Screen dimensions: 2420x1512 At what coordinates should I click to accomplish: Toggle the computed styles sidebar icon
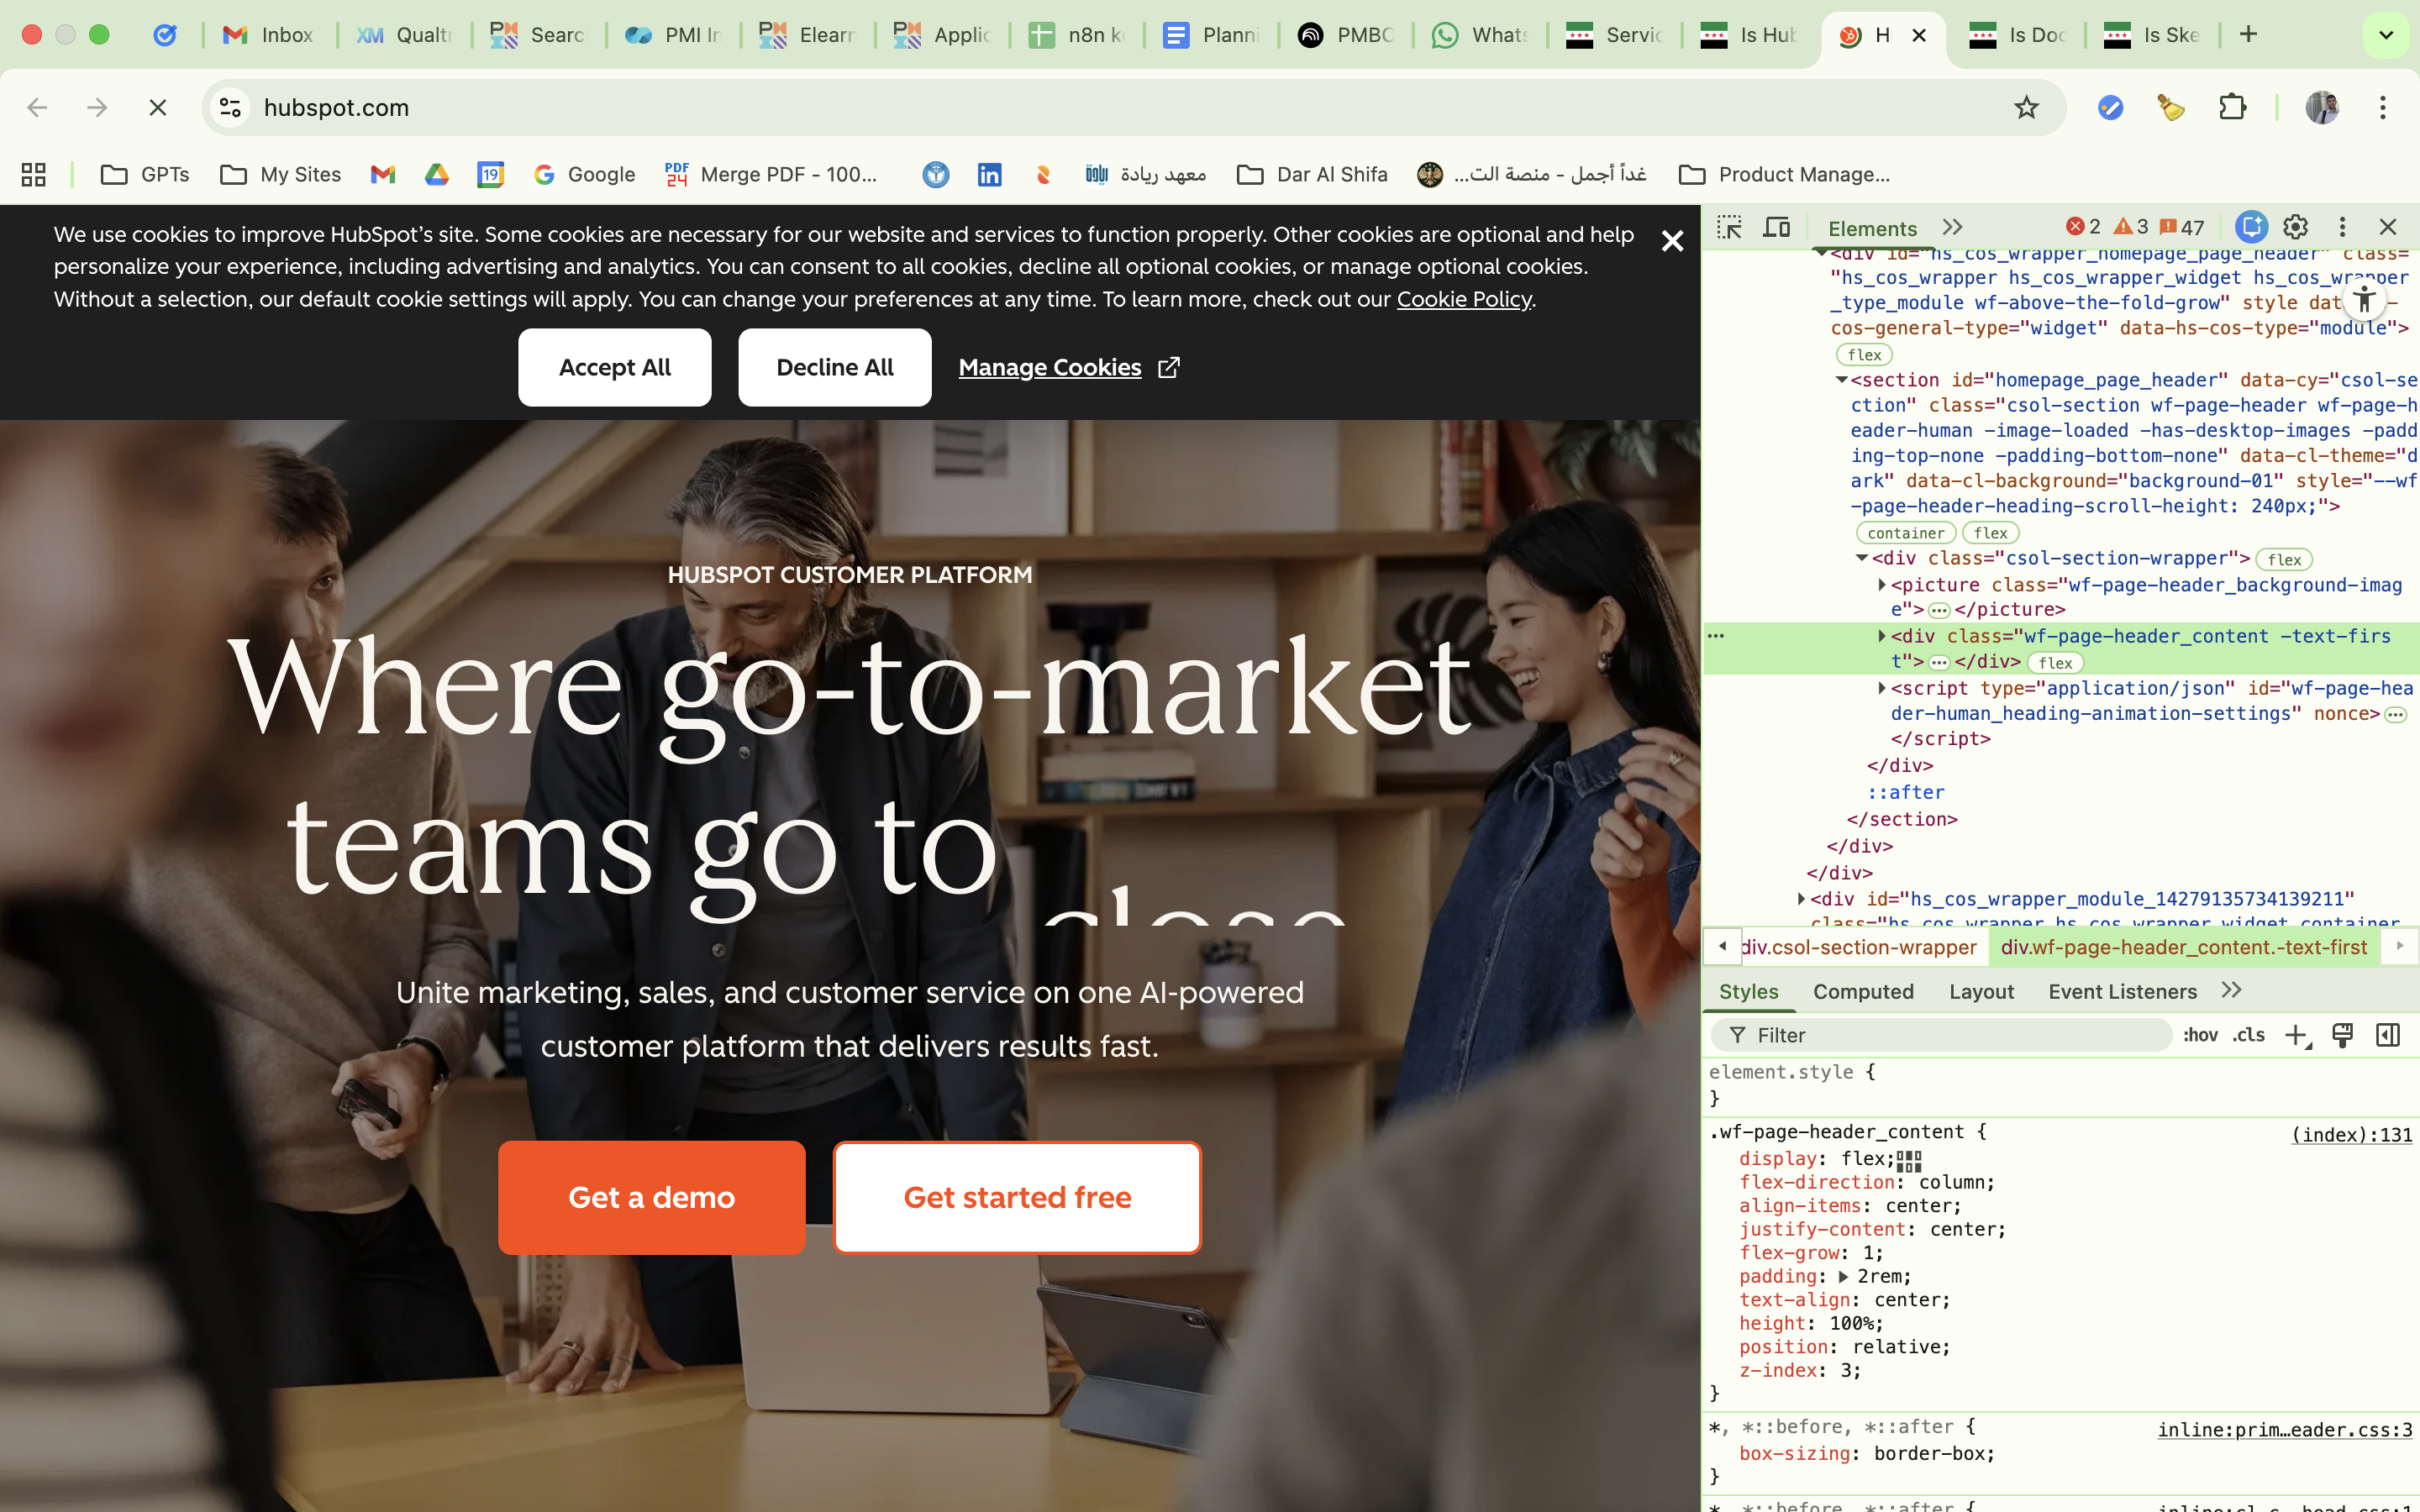click(2387, 1035)
